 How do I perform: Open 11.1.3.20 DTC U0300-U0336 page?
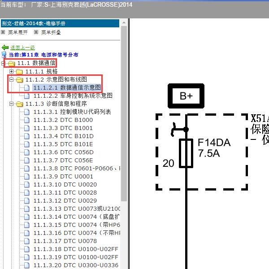pyautogui.click(x=76, y=265)
